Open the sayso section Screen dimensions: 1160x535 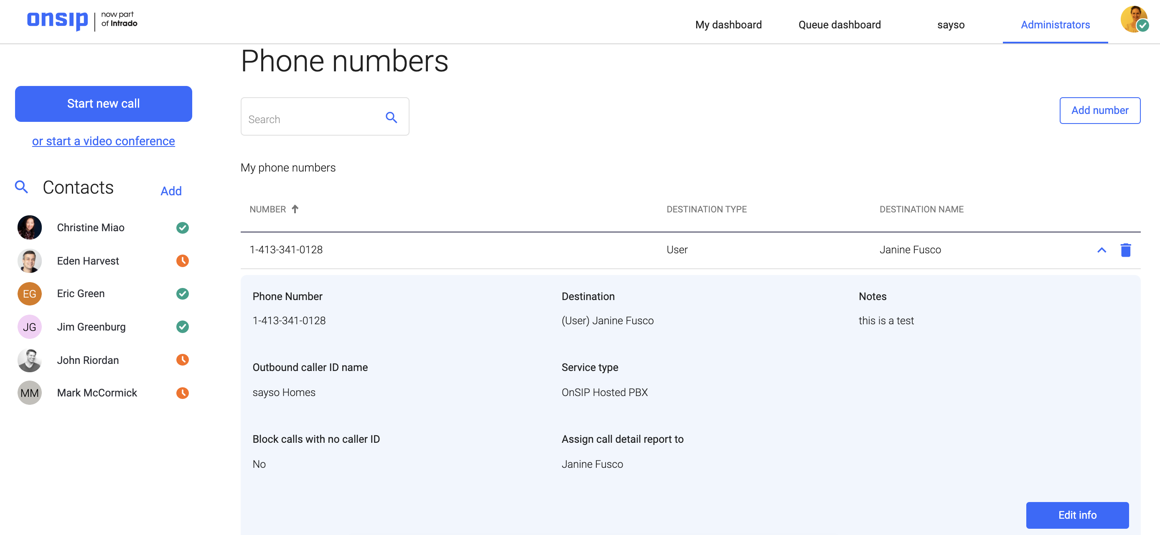[x=951, y=25]
